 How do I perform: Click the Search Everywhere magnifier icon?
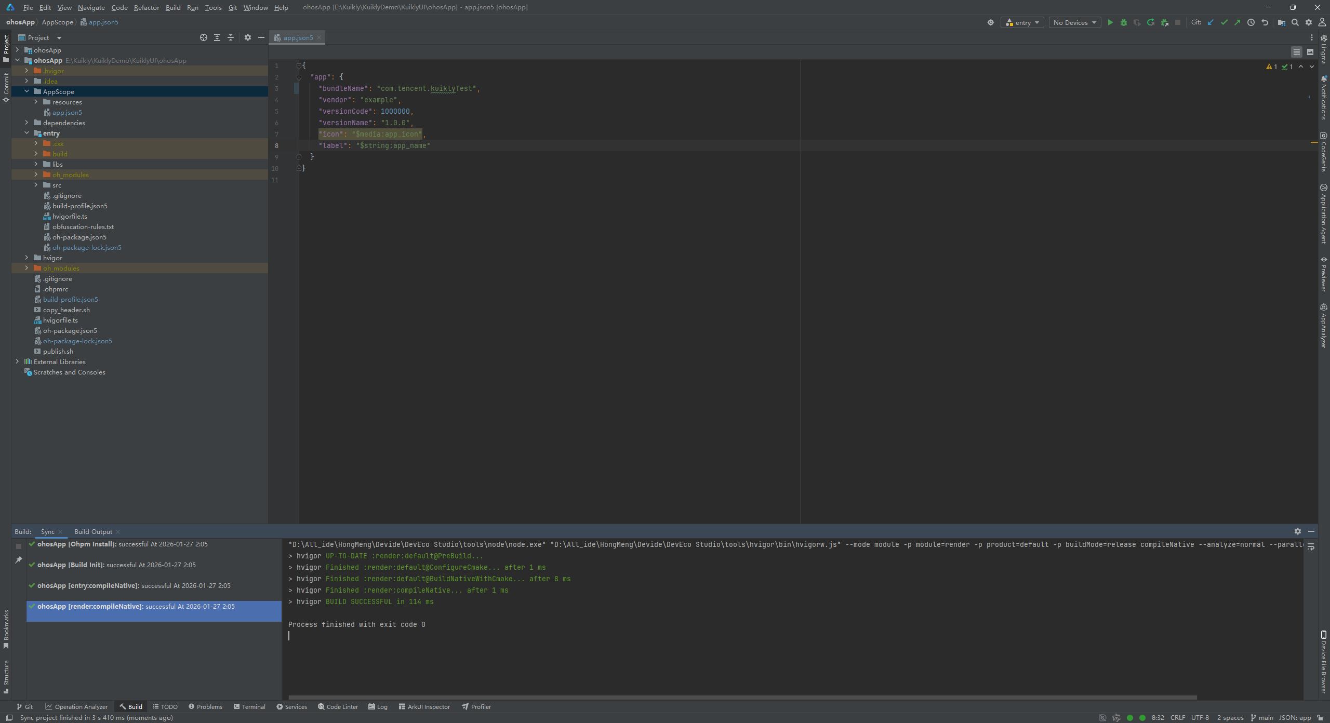pos(1295,22)
